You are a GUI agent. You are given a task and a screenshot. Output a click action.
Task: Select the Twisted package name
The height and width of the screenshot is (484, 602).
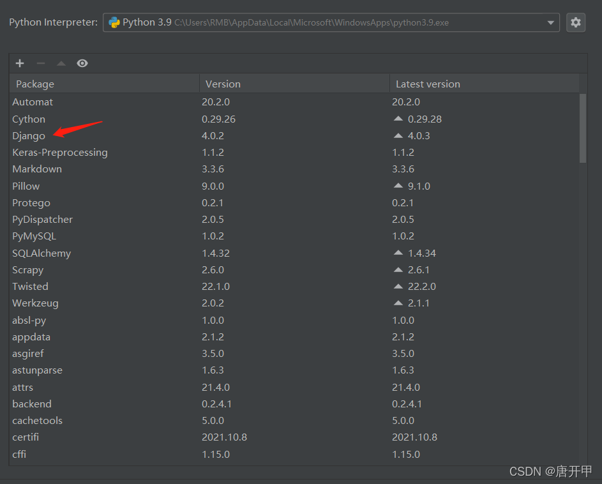(31, 287)
